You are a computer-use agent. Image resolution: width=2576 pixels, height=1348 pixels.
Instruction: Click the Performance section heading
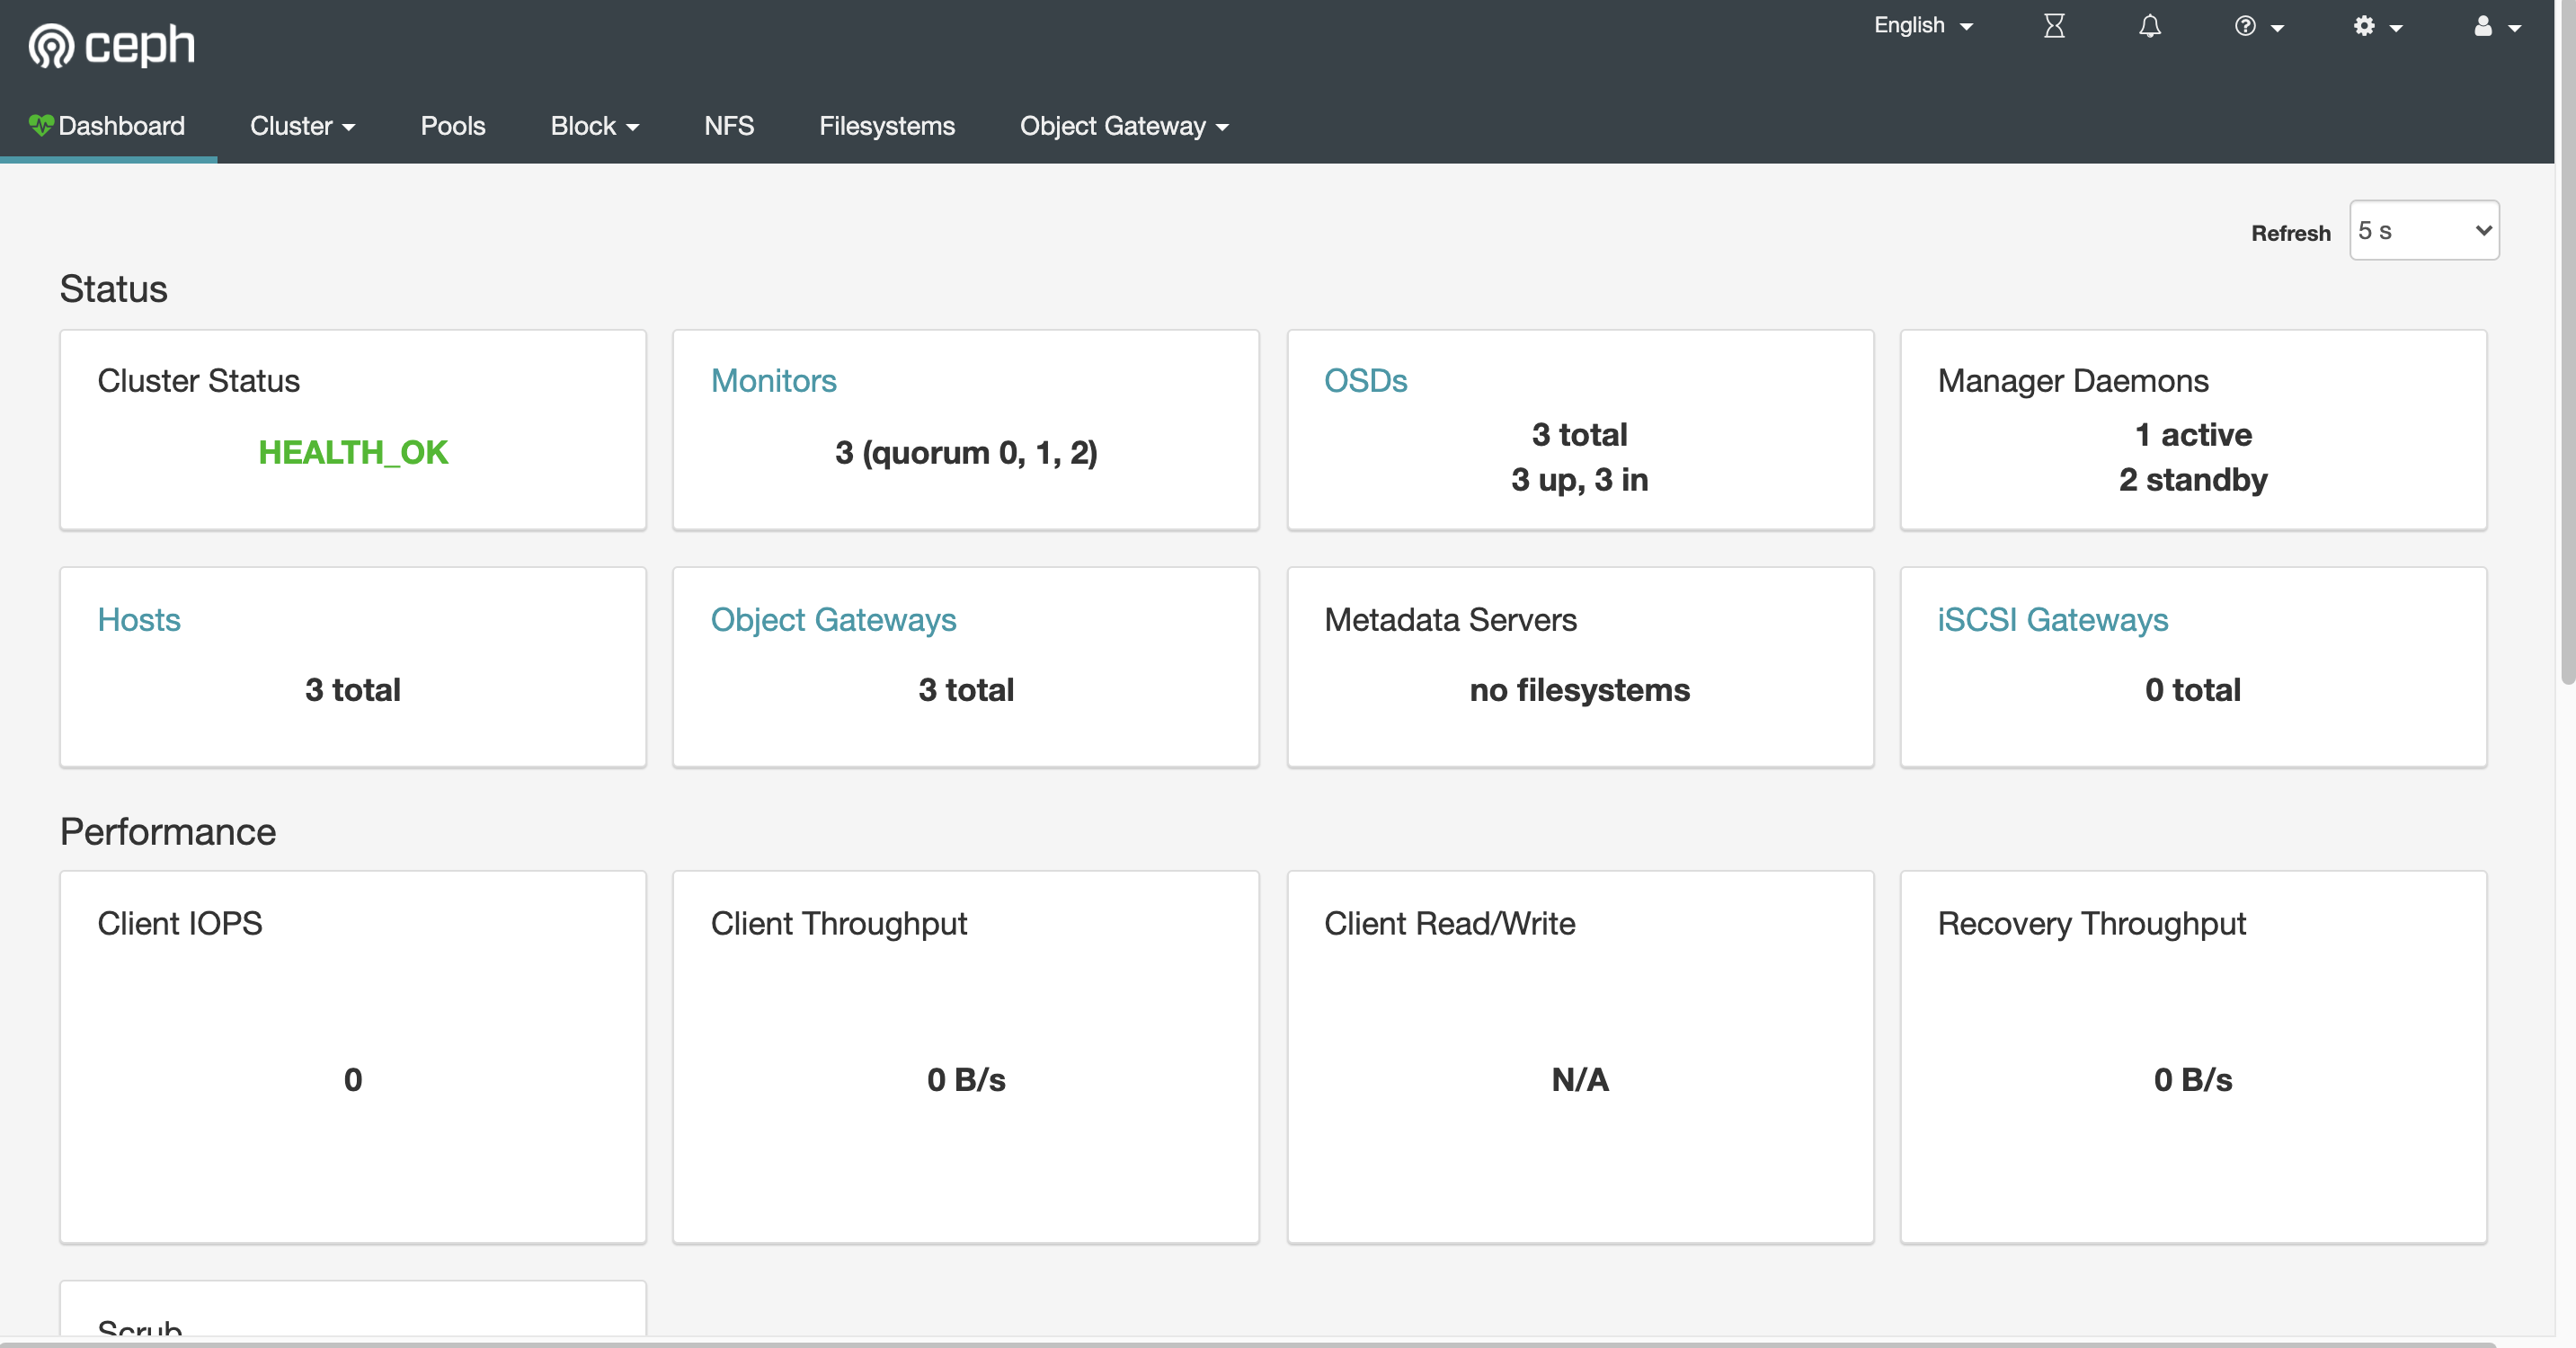[168, 832]
